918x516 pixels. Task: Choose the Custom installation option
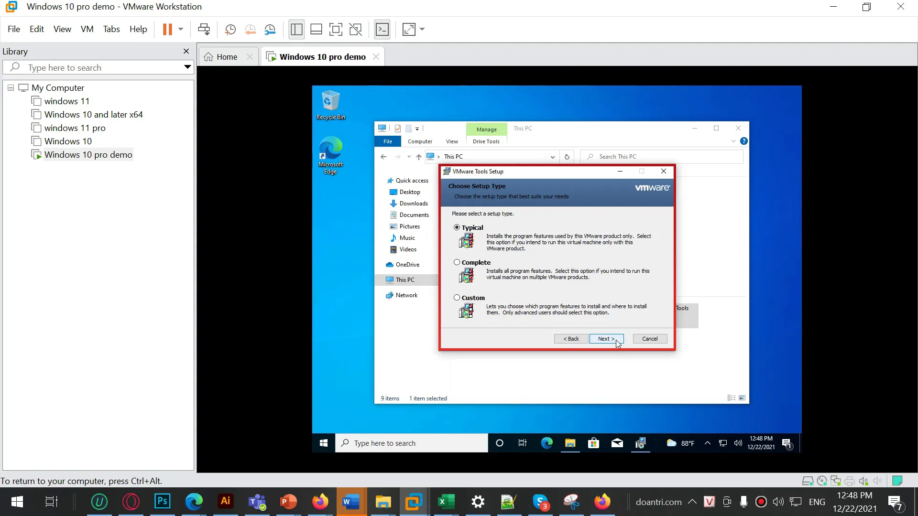458,297
